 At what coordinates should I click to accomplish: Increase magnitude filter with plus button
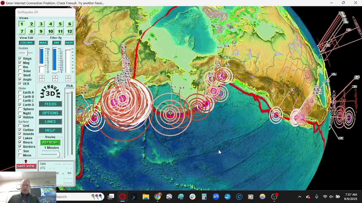pyautogui.click(x=42, y=77)
